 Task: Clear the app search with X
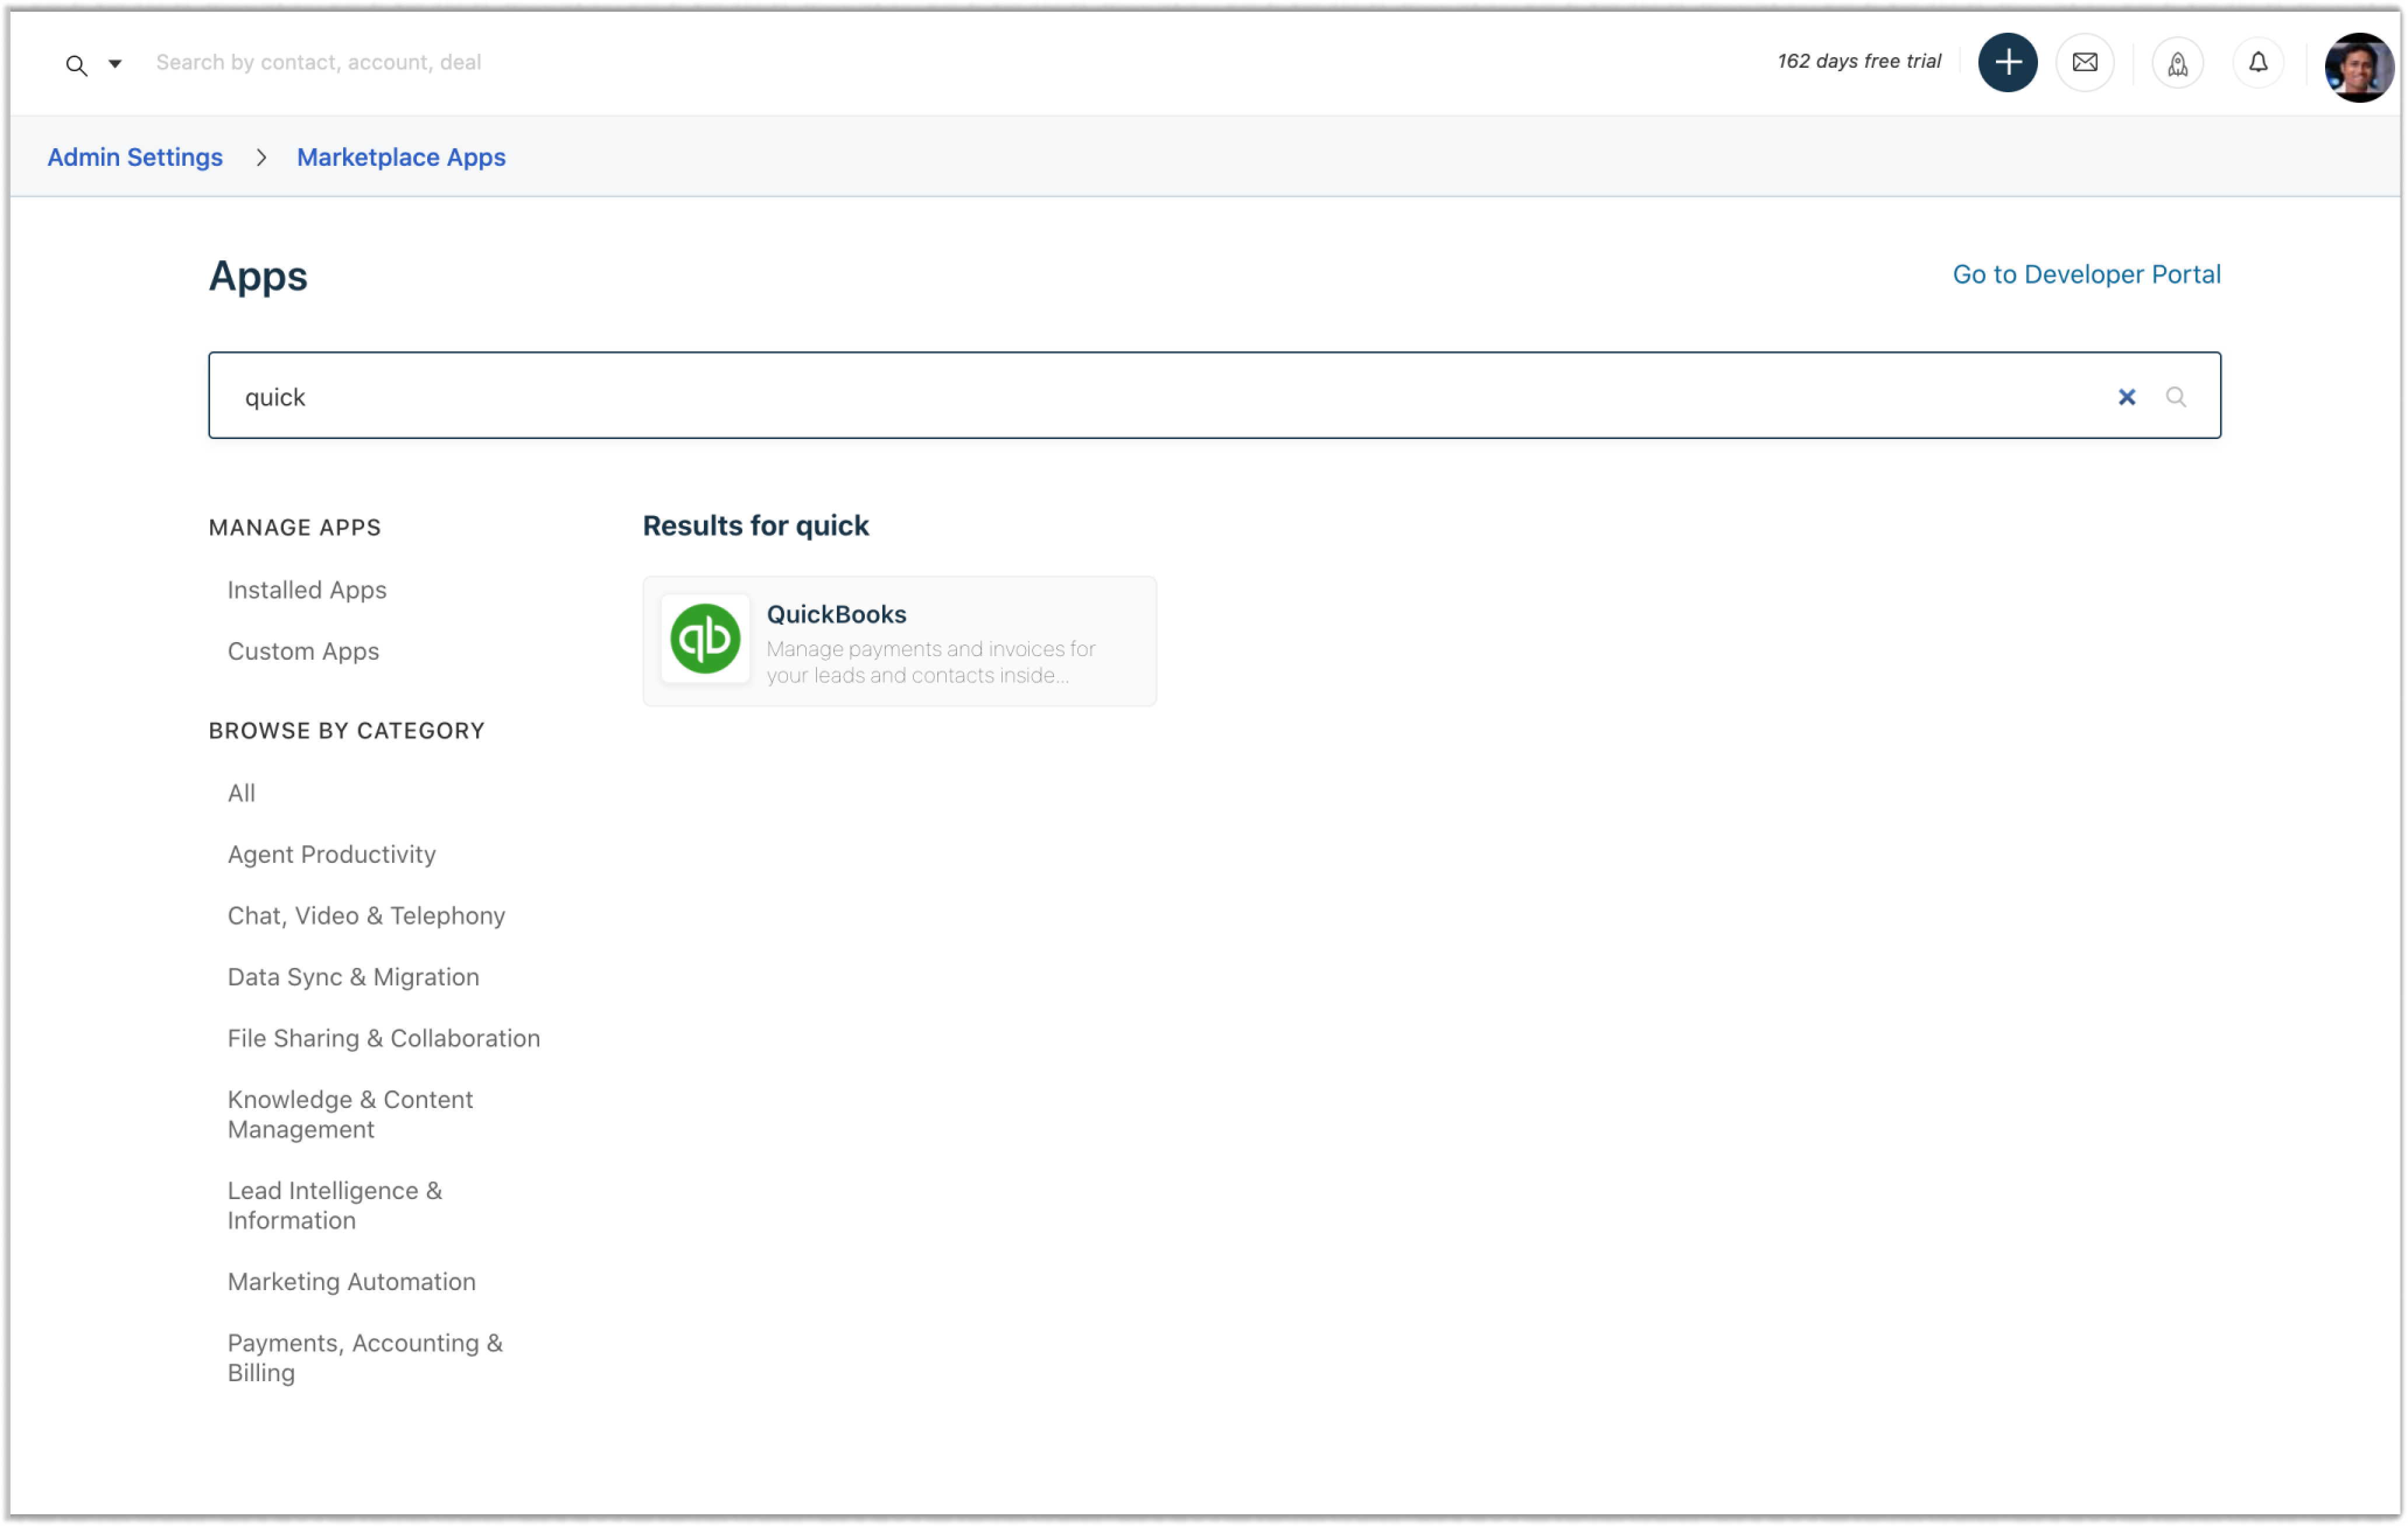pyautogui.click(x=2126, y=397)
